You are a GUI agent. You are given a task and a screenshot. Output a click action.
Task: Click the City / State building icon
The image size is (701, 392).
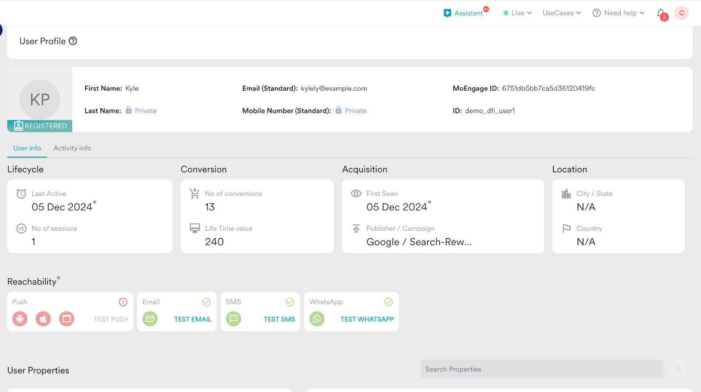[x=566, y=194]
